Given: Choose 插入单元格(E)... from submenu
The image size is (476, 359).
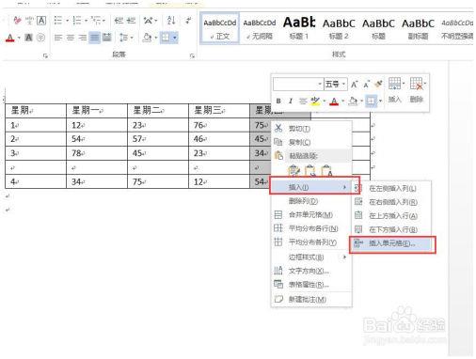Looking at the screenshot, I should 392,243.
